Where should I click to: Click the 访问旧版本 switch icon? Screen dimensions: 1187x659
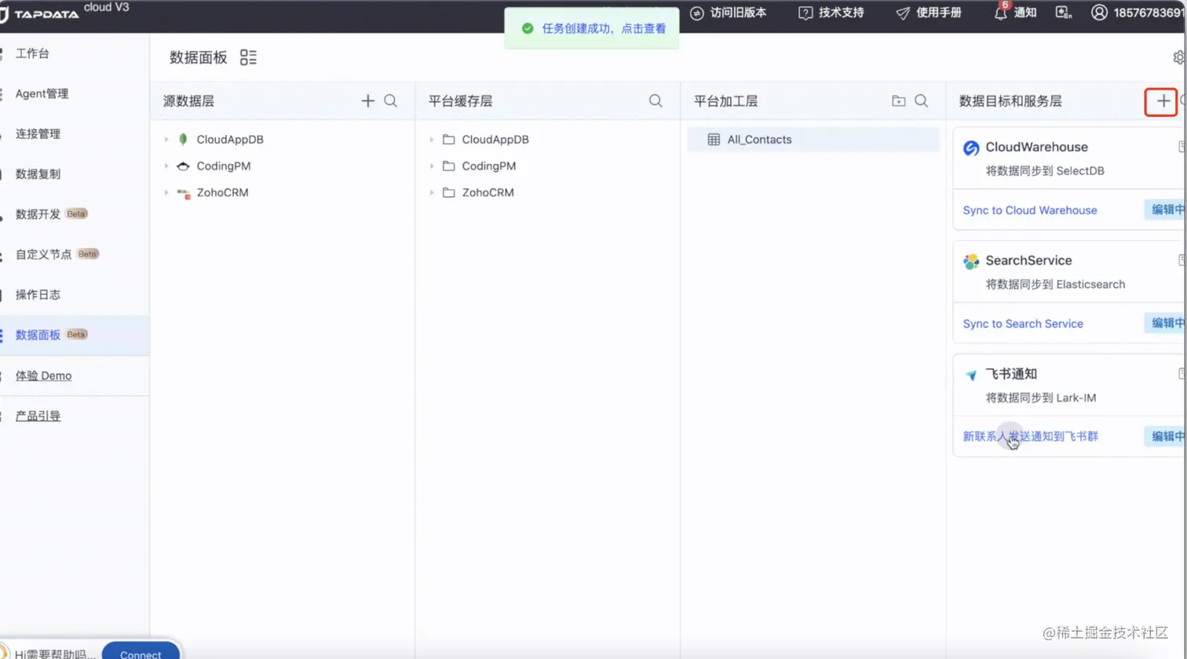(x=697, y=13)
